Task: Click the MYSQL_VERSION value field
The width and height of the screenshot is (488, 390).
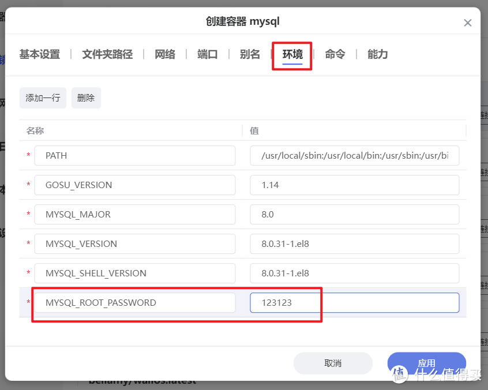Action: tap(354, 243)
